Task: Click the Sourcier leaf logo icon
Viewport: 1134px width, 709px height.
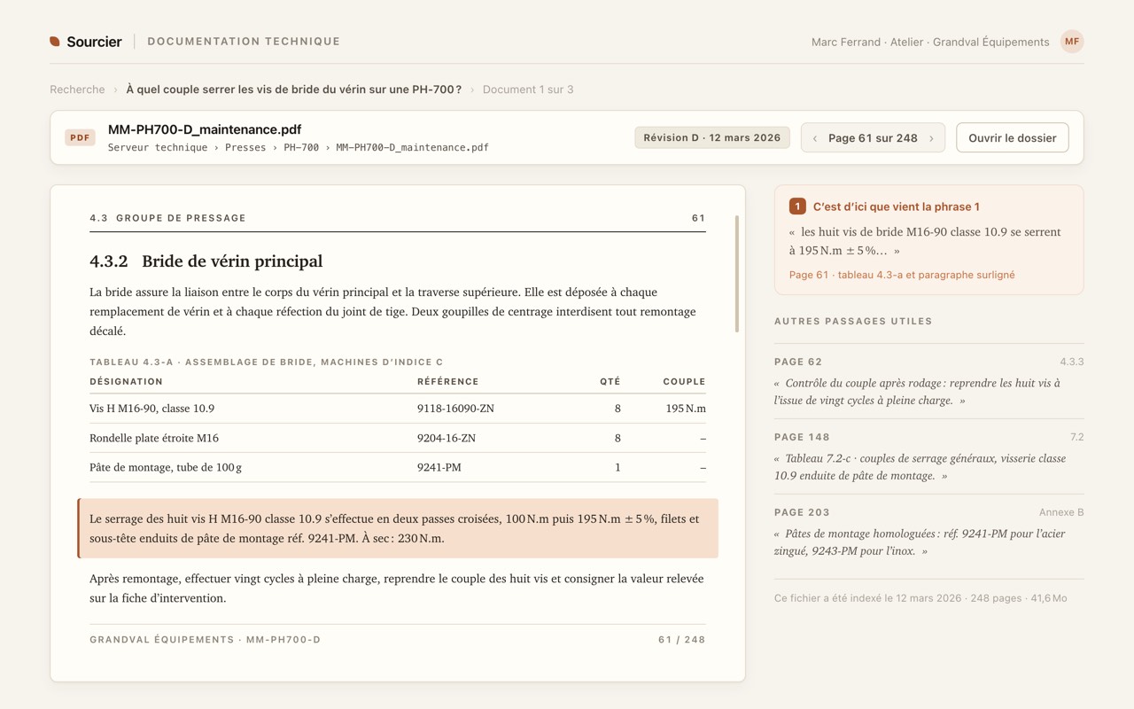Action: tap(55, 42)
